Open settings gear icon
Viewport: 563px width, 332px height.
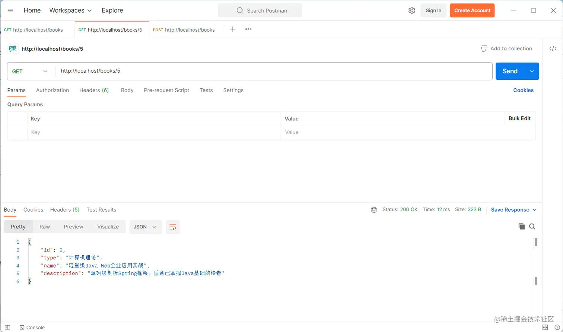tap(411, 10)
